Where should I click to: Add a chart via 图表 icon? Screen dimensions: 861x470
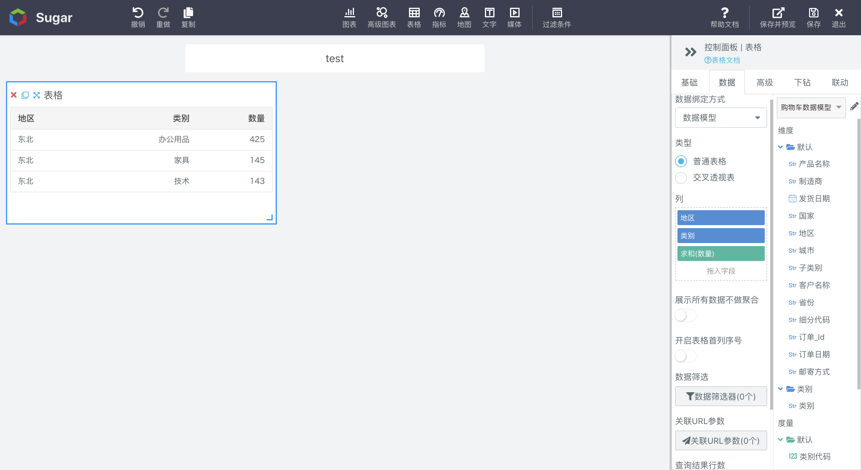[349, 13]
